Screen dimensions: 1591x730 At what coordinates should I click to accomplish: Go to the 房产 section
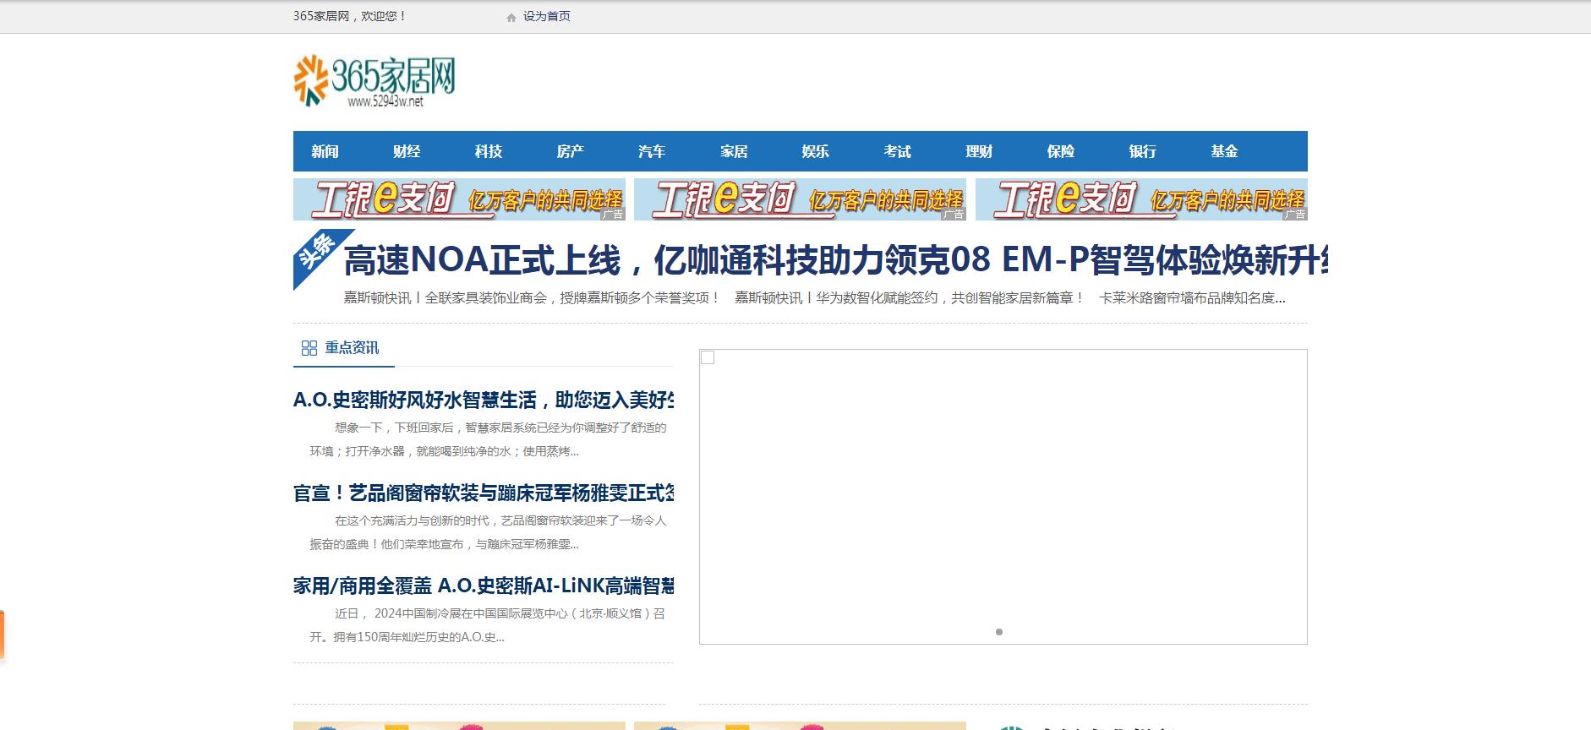570,151
